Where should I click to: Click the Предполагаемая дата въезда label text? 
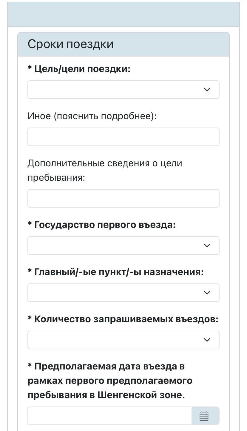click(x=110, y=381)
